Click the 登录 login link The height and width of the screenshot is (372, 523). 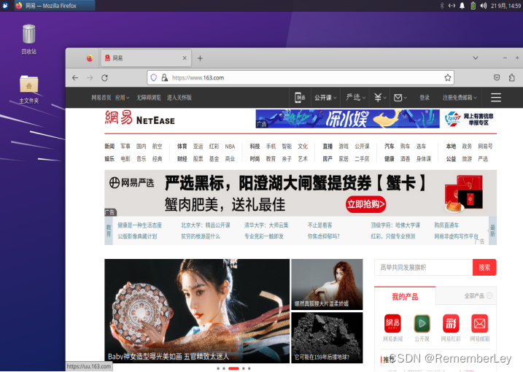point(425,98)
